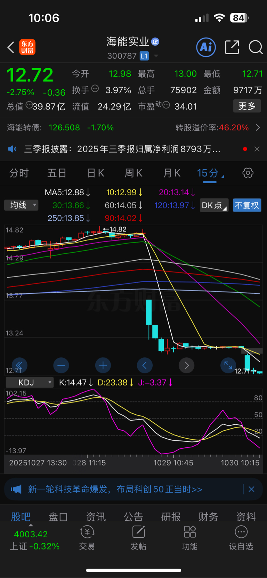Move chart right with chevron icon
The width and height of the screenshot is (267, 578).
click(187, 365)
